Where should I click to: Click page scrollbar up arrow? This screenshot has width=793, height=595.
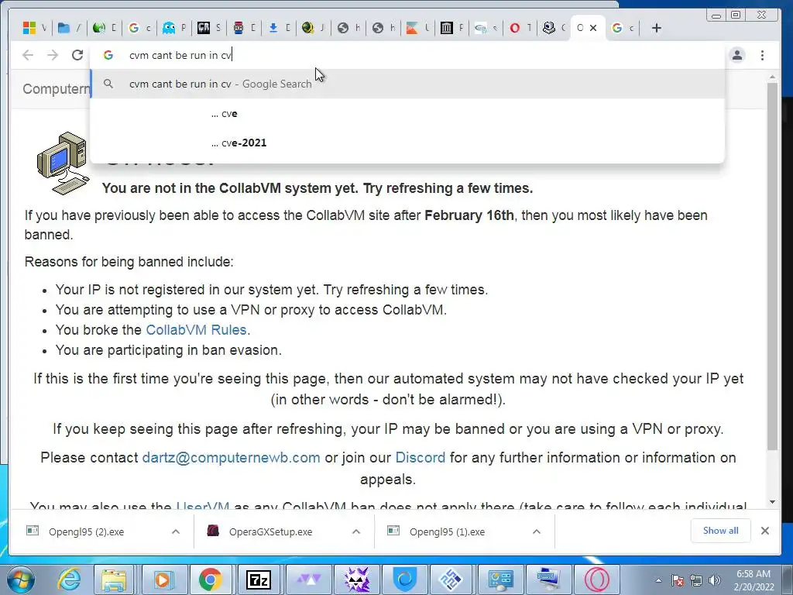click(x=772, y=77)
